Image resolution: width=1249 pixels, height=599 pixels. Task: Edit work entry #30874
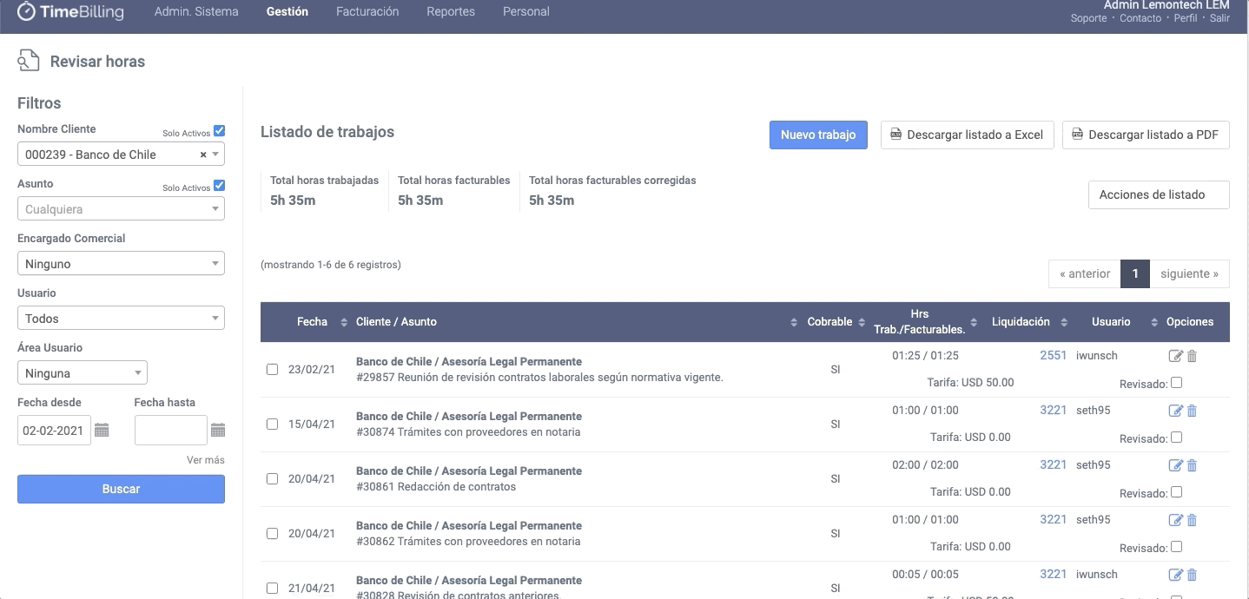tap(1176, 411)
